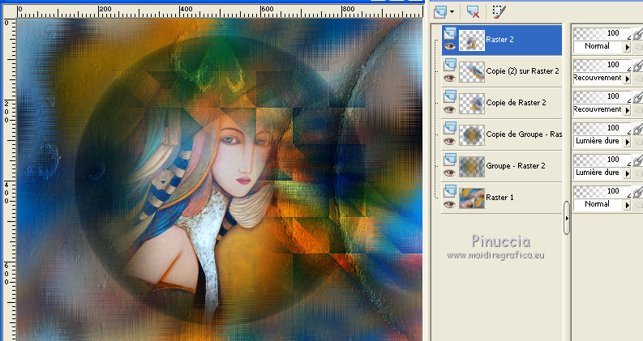Screen dimensions: 643x341
Task: Click the thumbnail of Copie (2) sur Raster 2
Action: tap(472, 72)
